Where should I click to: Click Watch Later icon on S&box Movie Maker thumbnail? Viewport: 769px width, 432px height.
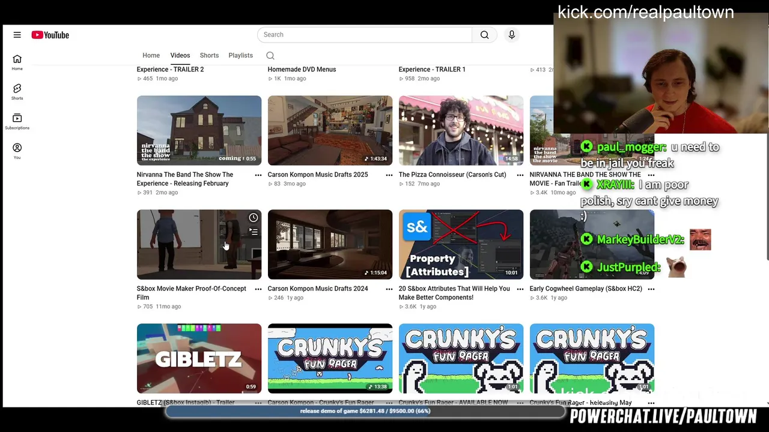pyautogui.click(x=254, y=218)
